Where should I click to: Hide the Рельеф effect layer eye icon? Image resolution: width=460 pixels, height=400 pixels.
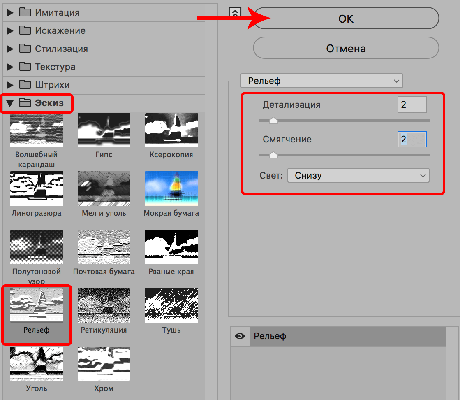240,336
